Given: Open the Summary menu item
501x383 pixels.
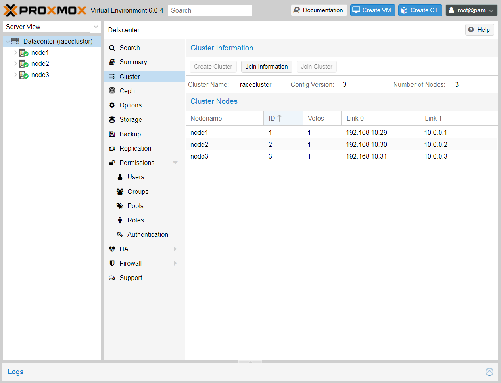Looking at the screenshot, I should (x=145, y=62).
